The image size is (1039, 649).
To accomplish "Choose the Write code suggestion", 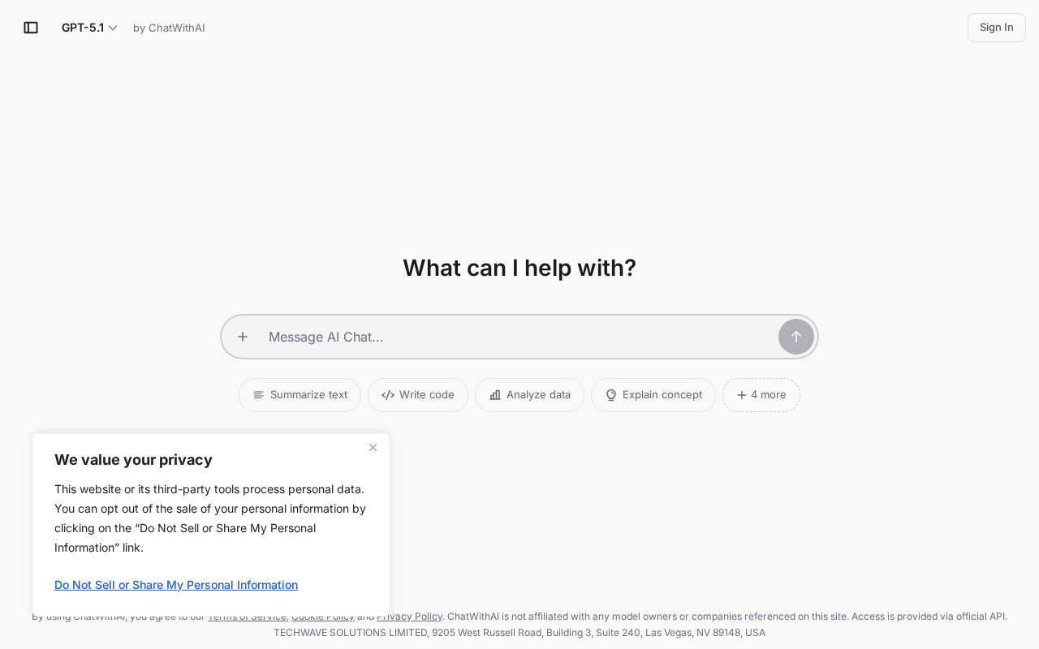I will [418, 395].
